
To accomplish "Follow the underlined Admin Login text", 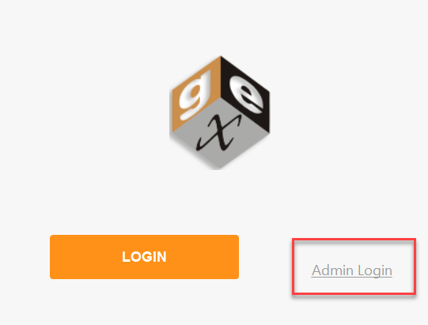I will [351, 270].
